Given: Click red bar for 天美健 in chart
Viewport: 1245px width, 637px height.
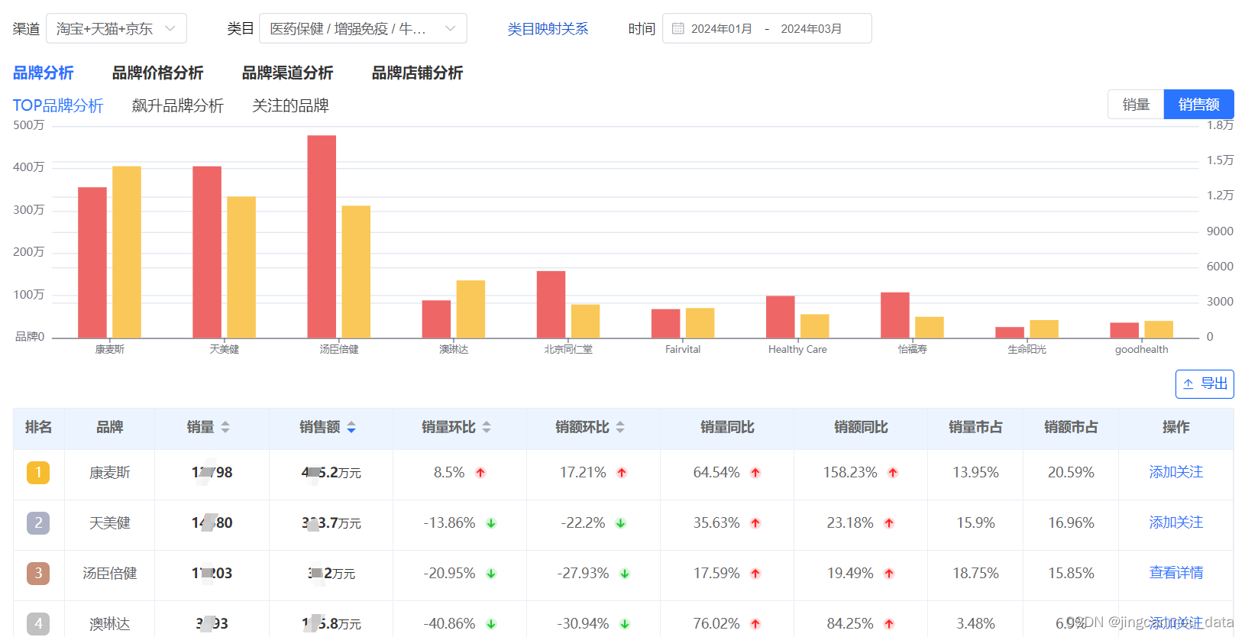Looking at the screenshot, I should pos(207,252).
